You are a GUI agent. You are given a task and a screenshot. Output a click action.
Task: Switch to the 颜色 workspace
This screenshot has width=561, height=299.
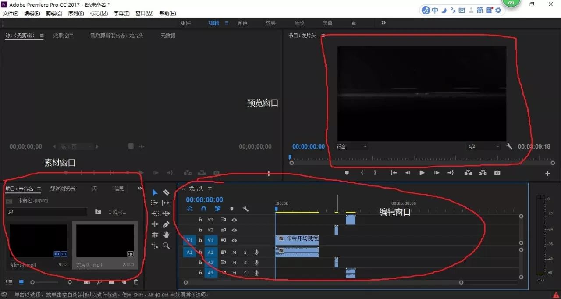pyautogui.click(x=242, y=23)
